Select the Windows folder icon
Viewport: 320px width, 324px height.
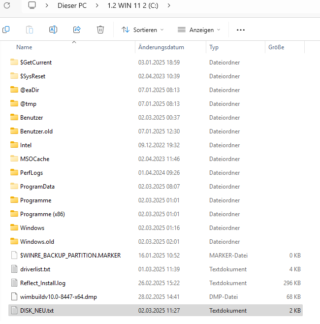tap(14, 227)
